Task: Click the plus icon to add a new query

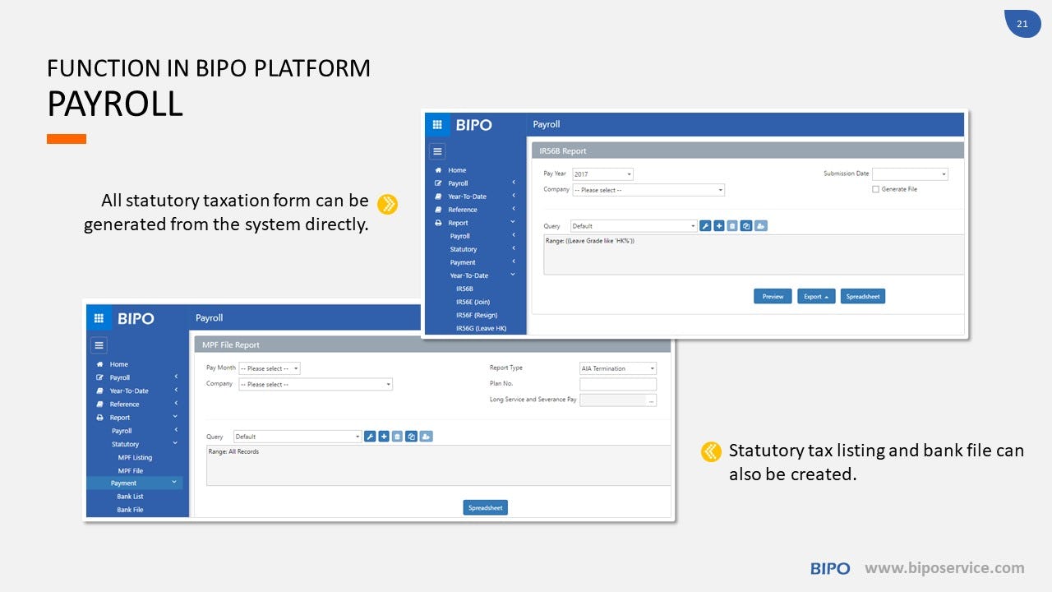Action: 718,225
